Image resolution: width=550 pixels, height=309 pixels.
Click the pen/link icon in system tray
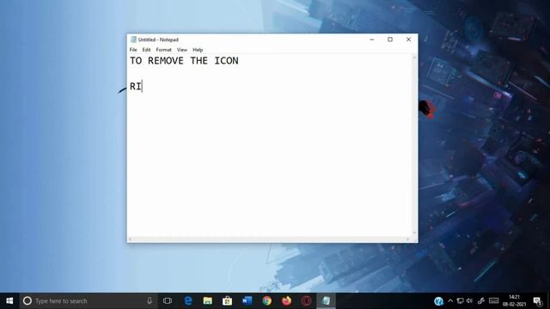[x=481, y=301]
